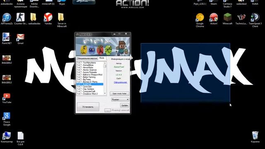265x149 pixels.
Task: Select the Steam desktop shortcut
Action: tap(214, 2)
